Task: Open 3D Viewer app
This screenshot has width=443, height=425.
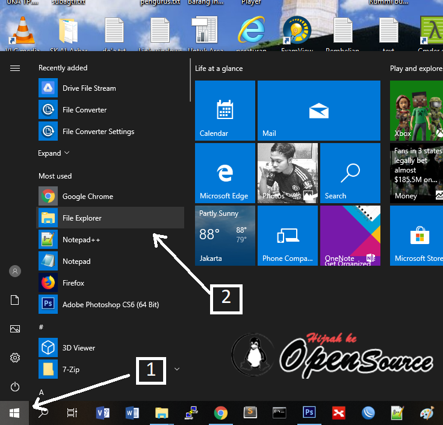Action: [110, 347]
